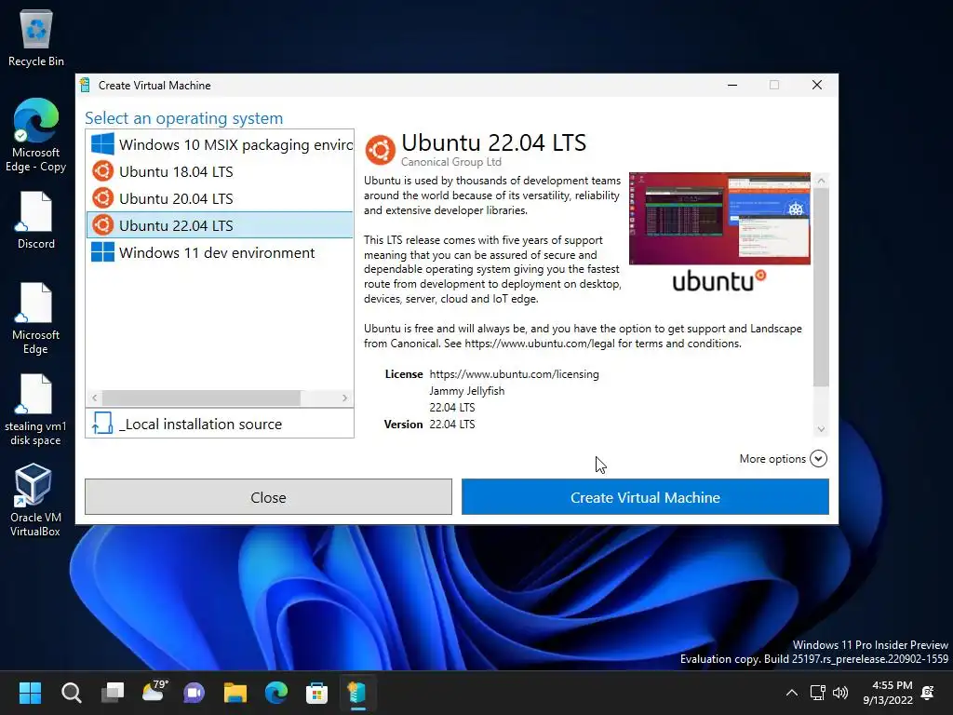
Task: Click the Close button in the dialog
Action: point(268,497)
